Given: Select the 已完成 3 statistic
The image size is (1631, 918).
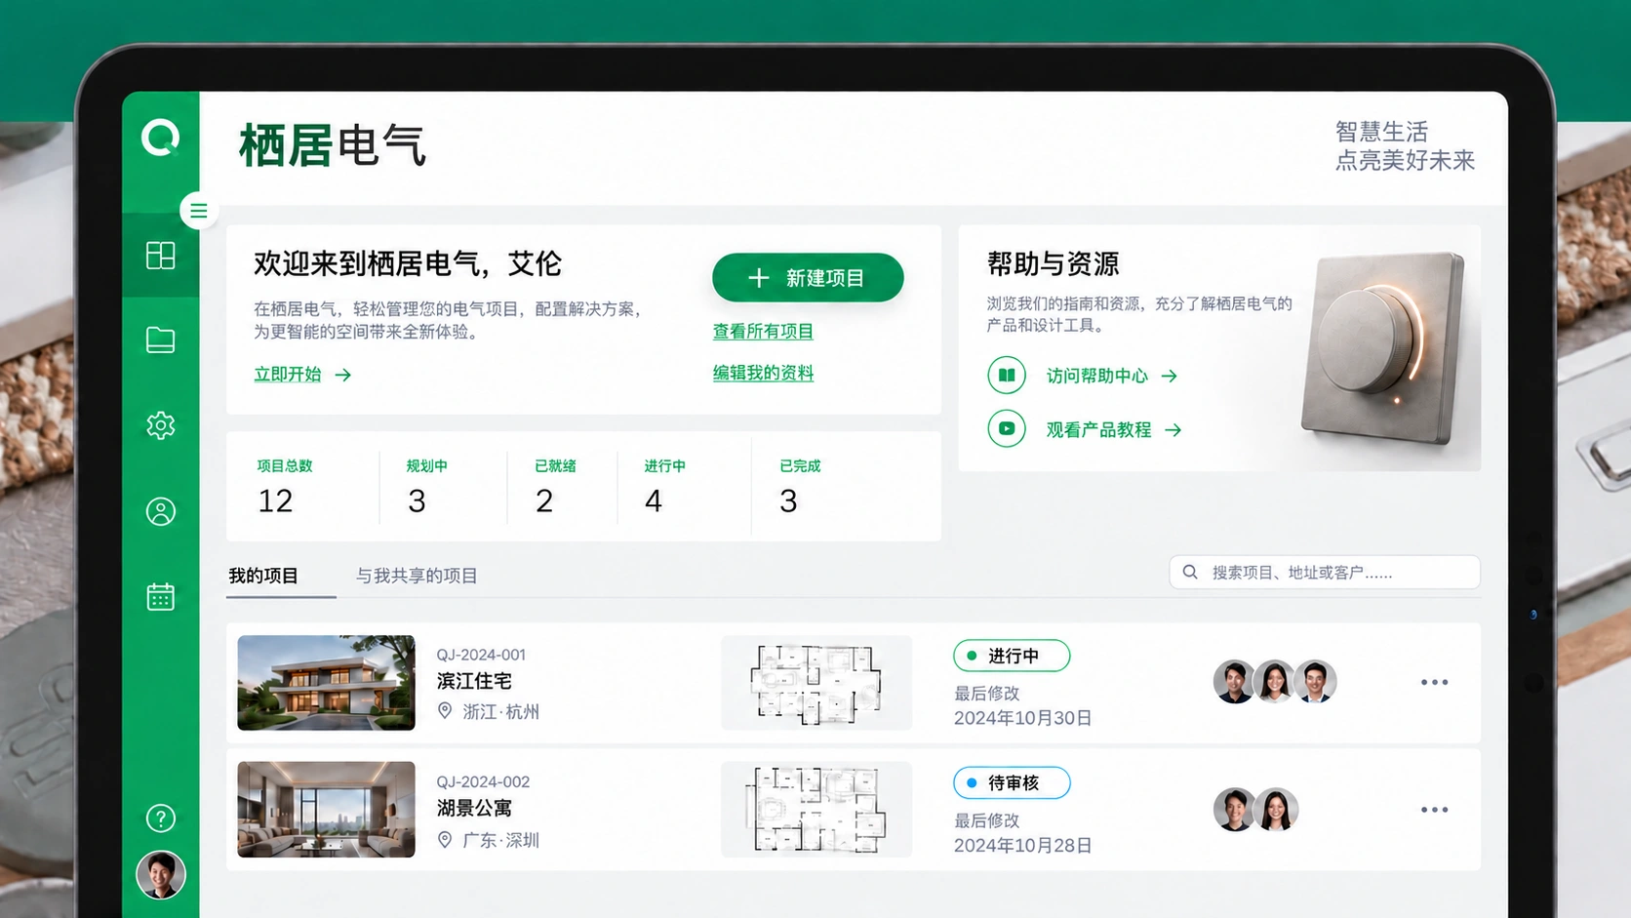Looking at the screenshot, I should 800,487.
